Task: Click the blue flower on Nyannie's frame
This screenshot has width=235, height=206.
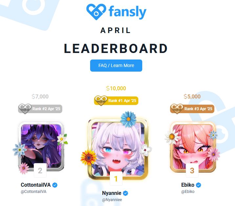Action: 128,119
